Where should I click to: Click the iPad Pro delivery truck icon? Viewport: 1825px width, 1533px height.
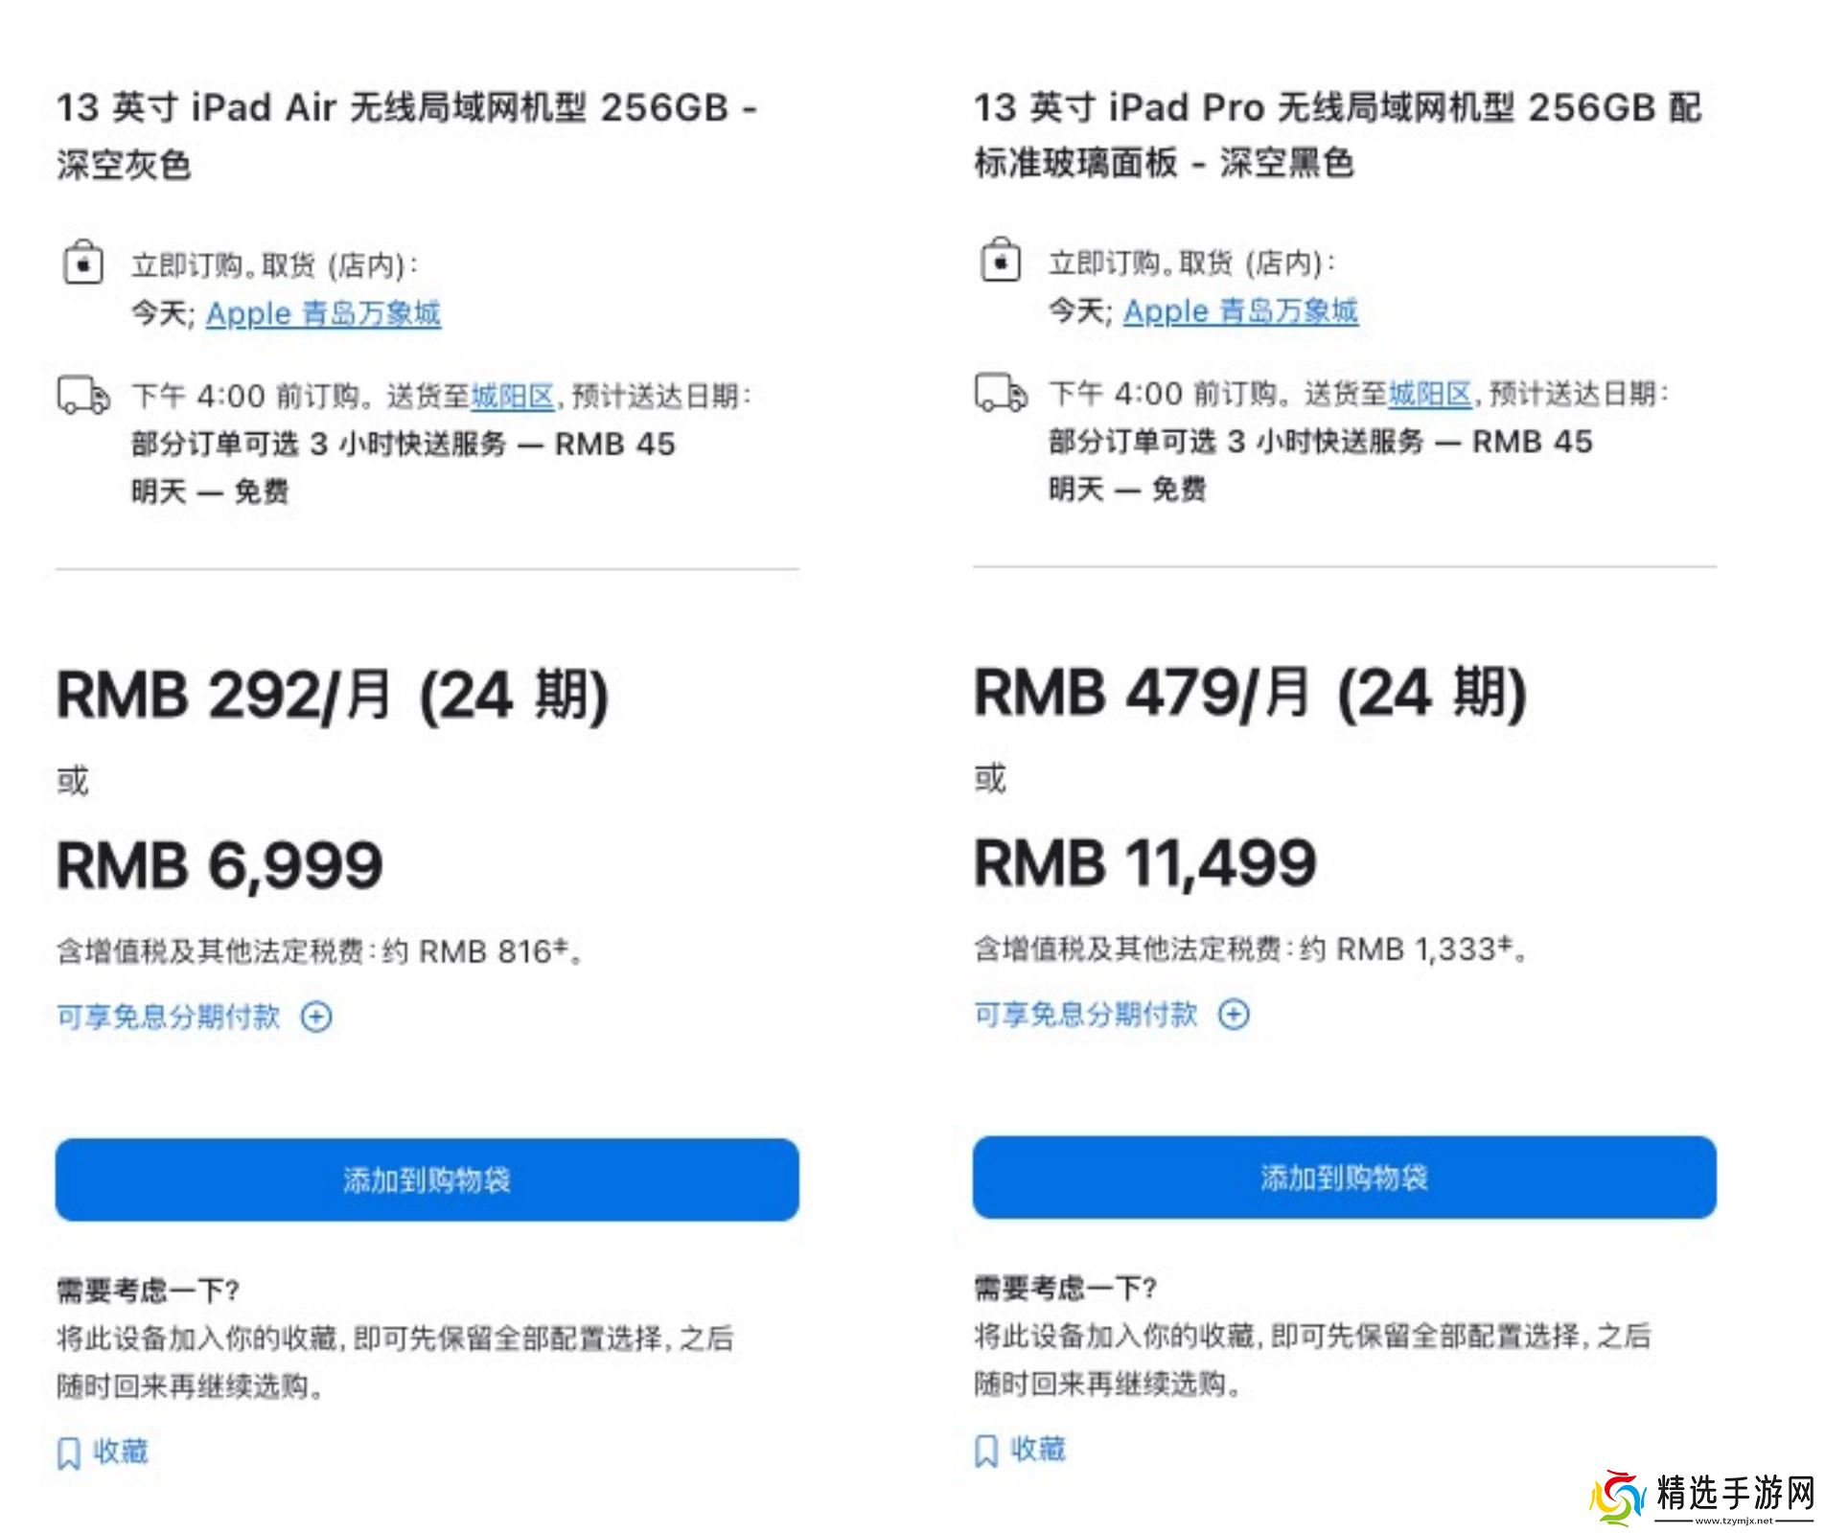point(1001,393)
